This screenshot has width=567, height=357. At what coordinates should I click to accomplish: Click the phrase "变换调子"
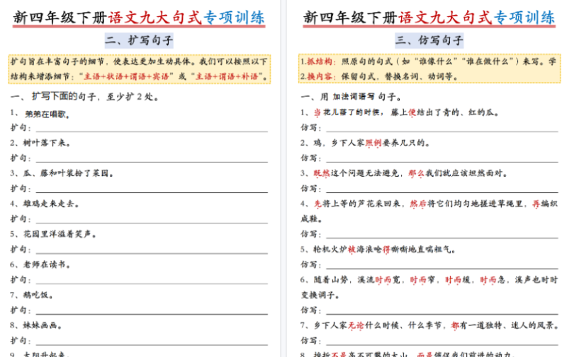318,295
